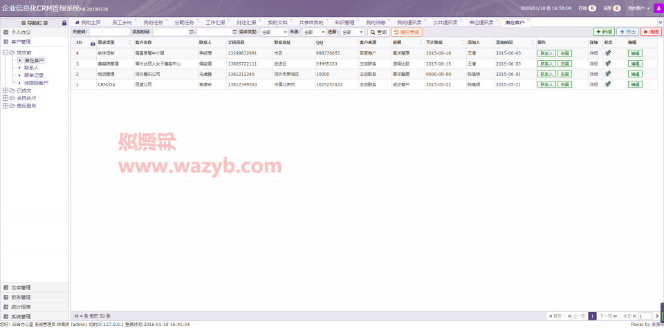Click the 清空查询 reset button

click(407, 32)
